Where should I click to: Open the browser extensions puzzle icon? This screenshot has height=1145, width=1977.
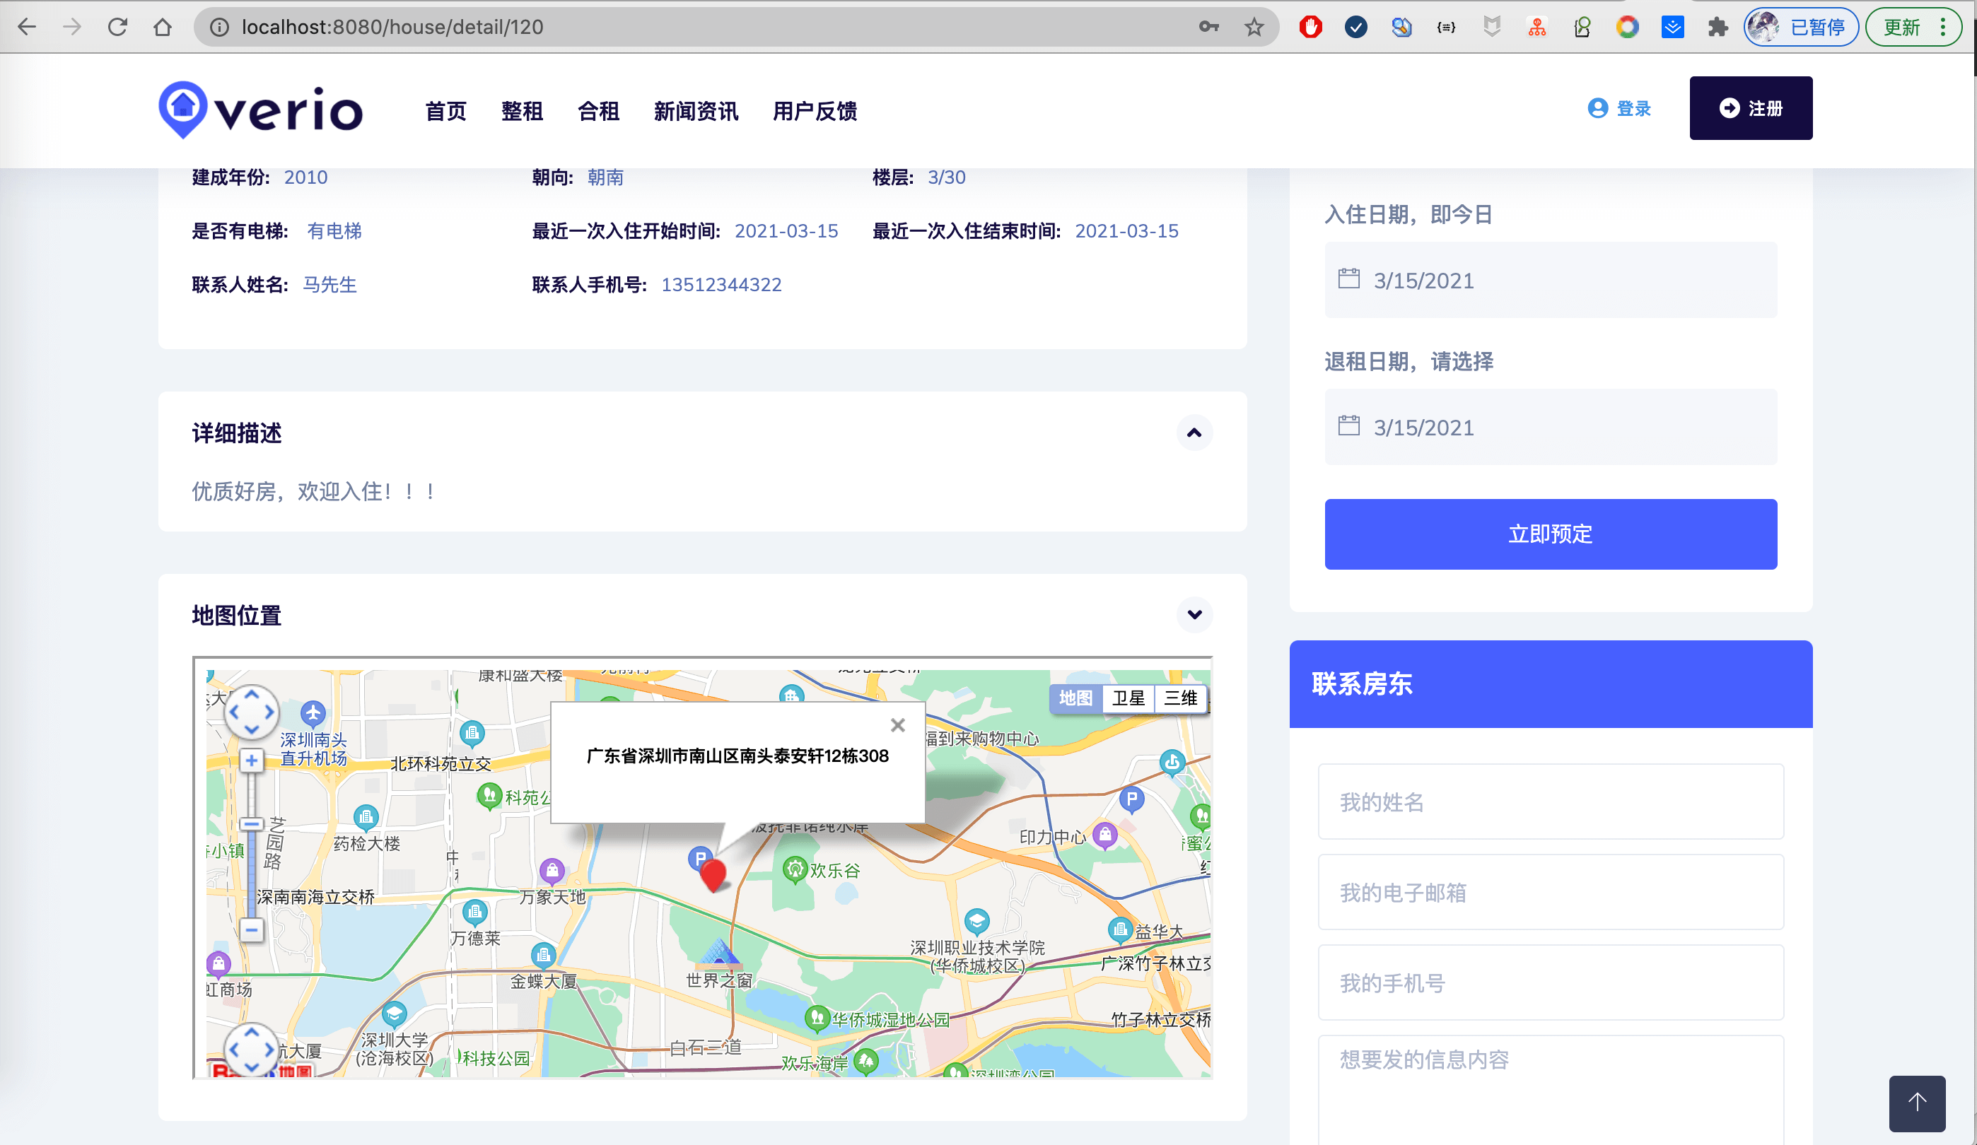(x=1718, y=28)
